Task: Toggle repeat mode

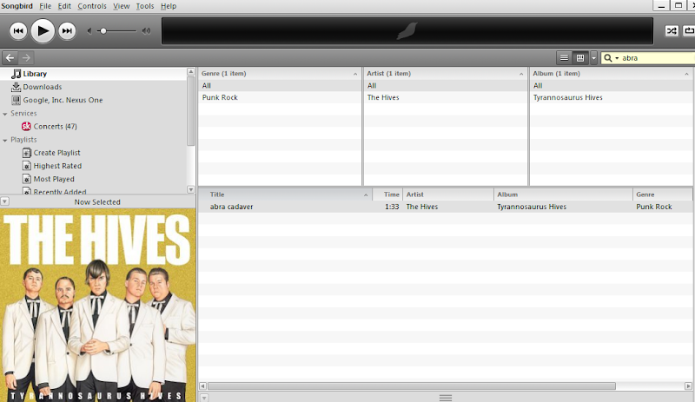Action: [689, 31]
